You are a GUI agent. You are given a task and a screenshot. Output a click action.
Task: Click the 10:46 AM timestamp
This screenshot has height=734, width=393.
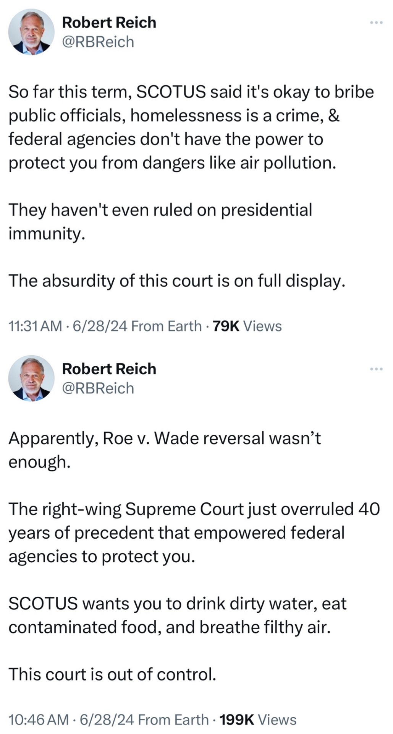(38, 719)
